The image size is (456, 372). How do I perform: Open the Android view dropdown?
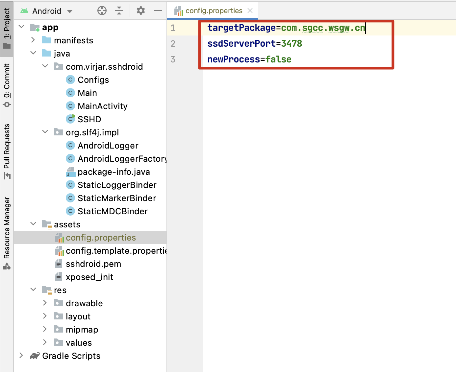[x=47, y=11]
